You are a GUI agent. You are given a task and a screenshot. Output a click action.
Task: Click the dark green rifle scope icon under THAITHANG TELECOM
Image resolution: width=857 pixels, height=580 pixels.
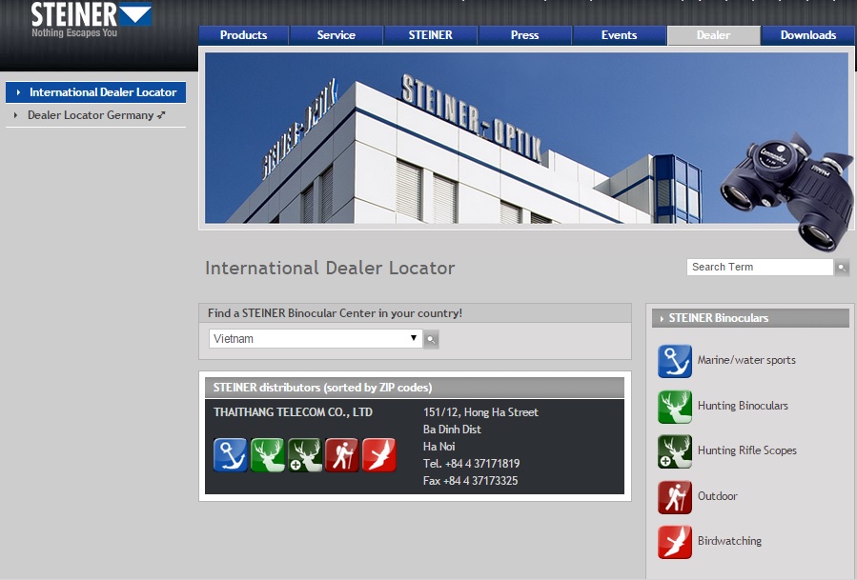[x=304, y=455]
